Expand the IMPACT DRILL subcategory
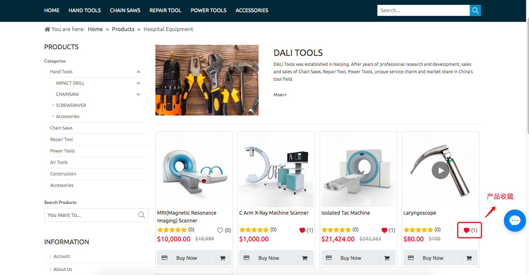529x275 pixels. click(x=138, y=83)
